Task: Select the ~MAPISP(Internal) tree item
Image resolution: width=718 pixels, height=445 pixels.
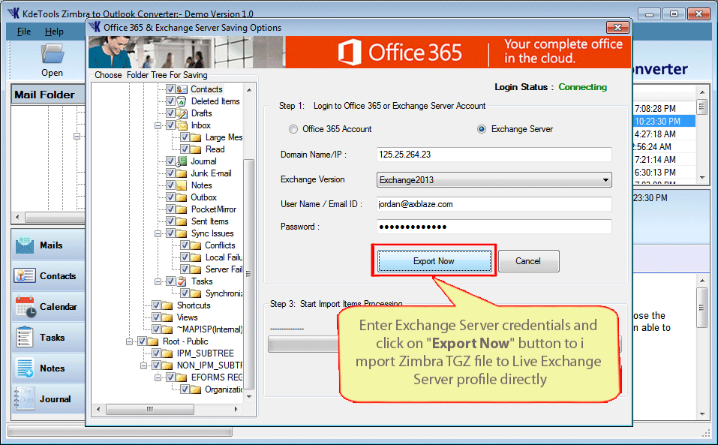Action: point(210,329)
